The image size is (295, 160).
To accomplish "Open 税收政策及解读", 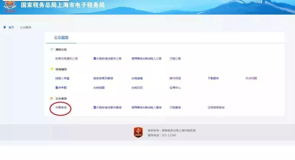I will pyautogui.click(x=103, y=78).
